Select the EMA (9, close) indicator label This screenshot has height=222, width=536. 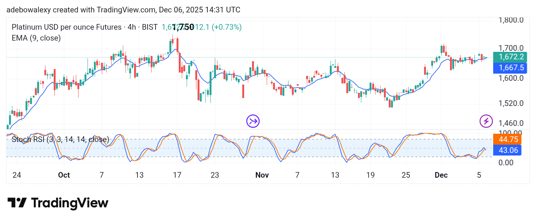click(x=36, y=38)
